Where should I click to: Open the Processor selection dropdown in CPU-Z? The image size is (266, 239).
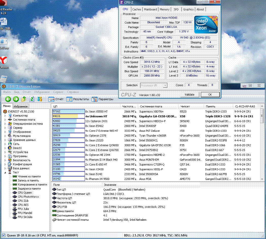coord(165,85)
